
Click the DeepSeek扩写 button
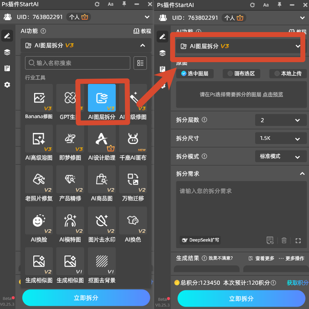[x=200, y=240]
